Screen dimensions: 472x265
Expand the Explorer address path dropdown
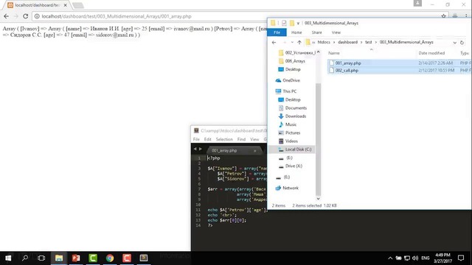pos(454,43)
